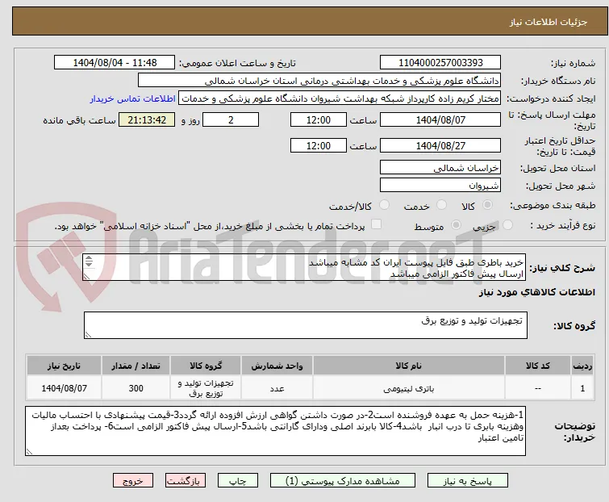Click the remaining days field showing 2
Image resolution: width=609 pixels, height=502 pixels.
[231, 119]
